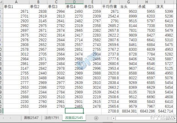Image resolution: width=177 pixels, height=123 pixels.
Task: Select column I header
Action: click(x=165, y=2)
